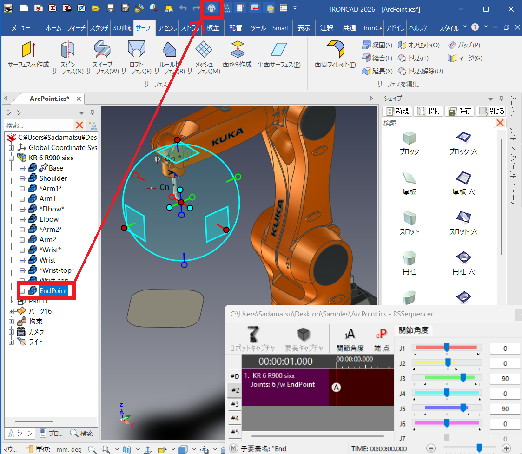The height and width of the screenshot is (454, 522).
Task: Expand the パーツ16 tree node
Action: coord(11,311)
